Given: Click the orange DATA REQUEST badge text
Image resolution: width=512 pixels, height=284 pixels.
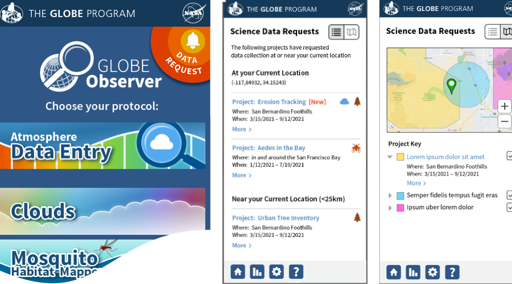Looking at the screenshot, I should point(185,64).
